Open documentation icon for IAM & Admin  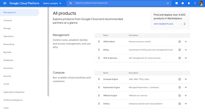pyautogui.click(x=180, y=42)
